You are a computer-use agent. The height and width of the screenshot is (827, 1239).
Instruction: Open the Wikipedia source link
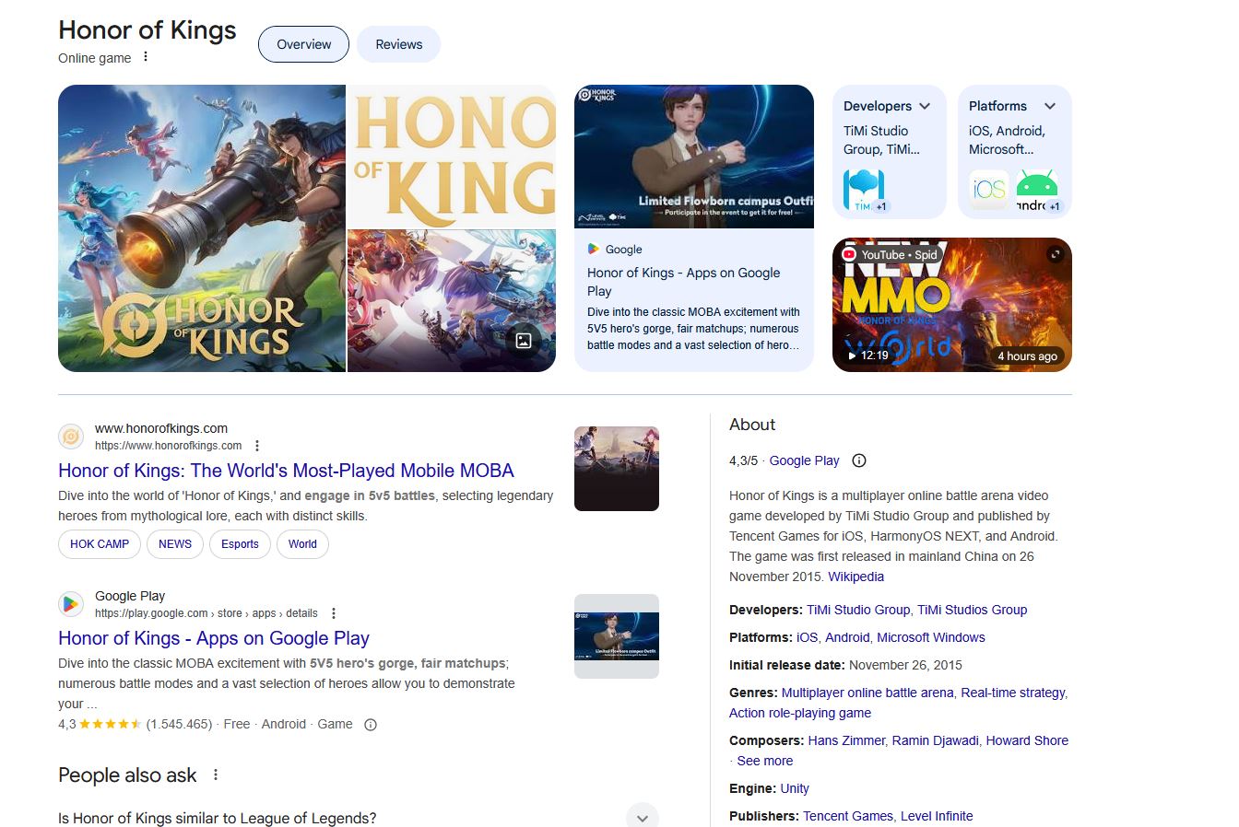(x=855, y=577)
